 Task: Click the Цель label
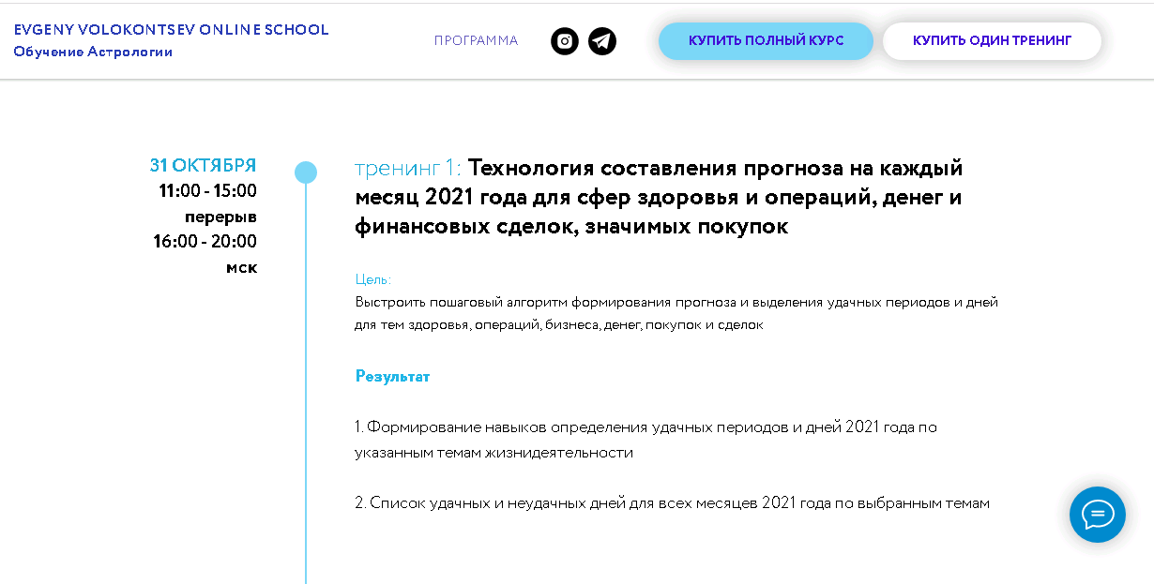point(373,279)
